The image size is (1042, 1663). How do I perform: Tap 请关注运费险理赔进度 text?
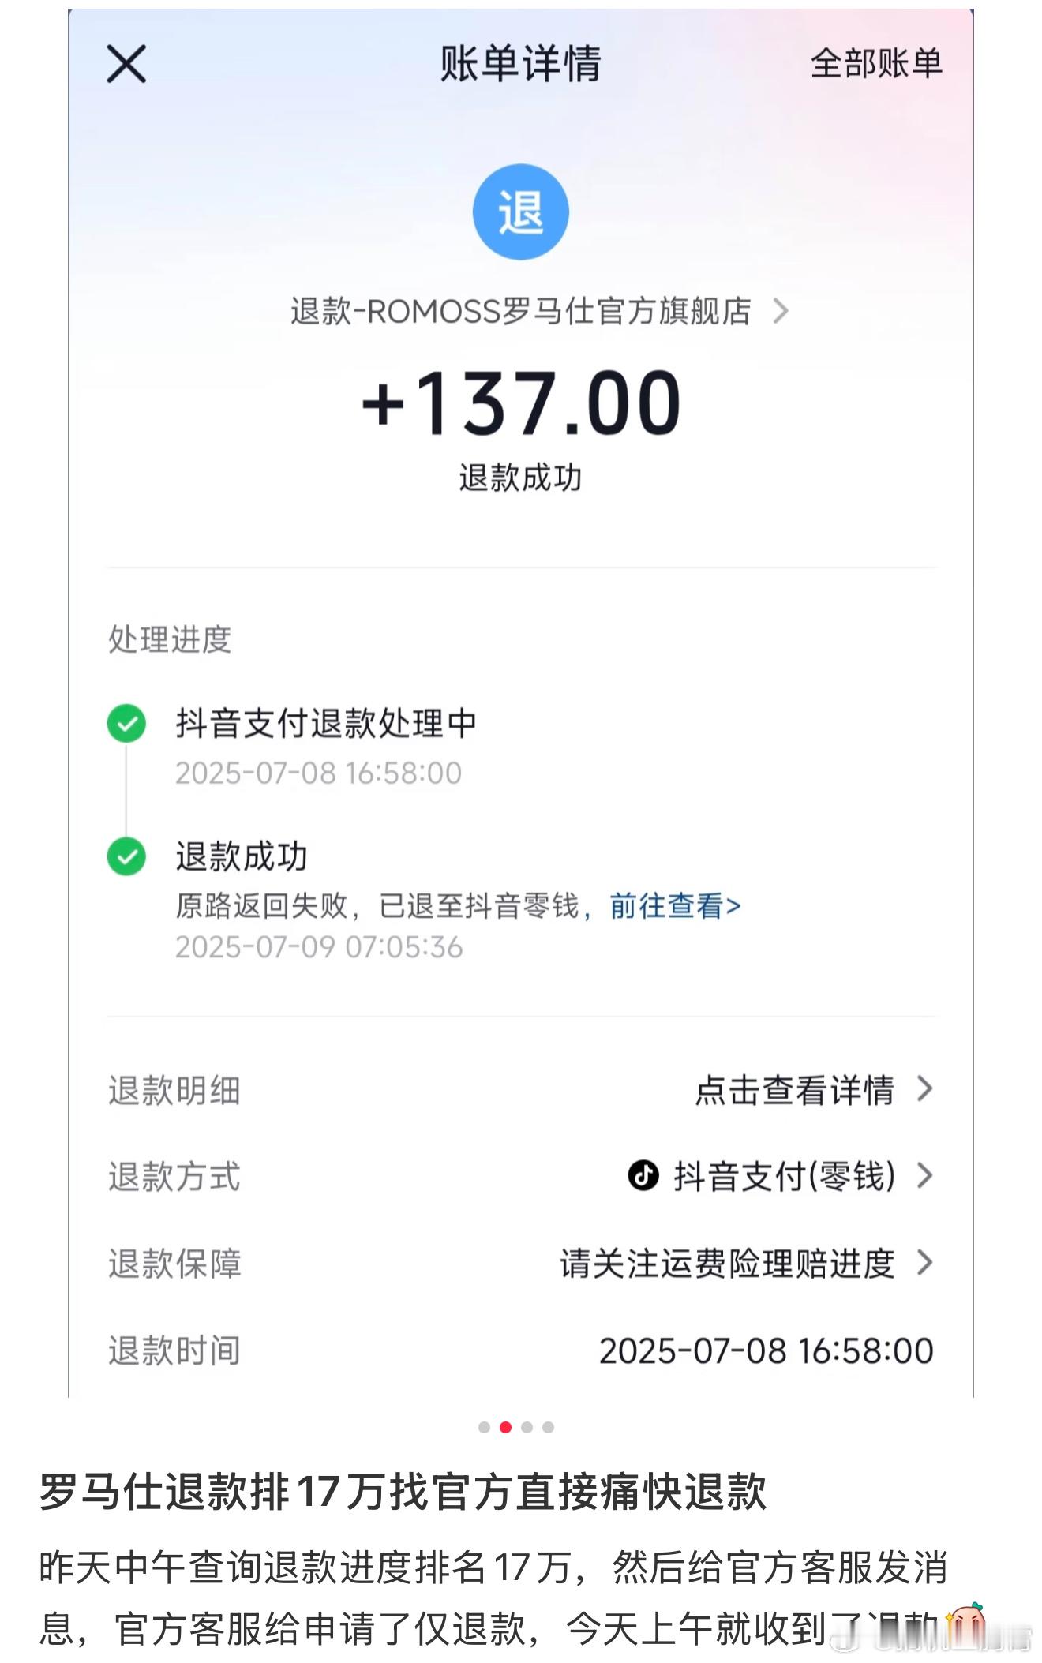click(728, 1264)
